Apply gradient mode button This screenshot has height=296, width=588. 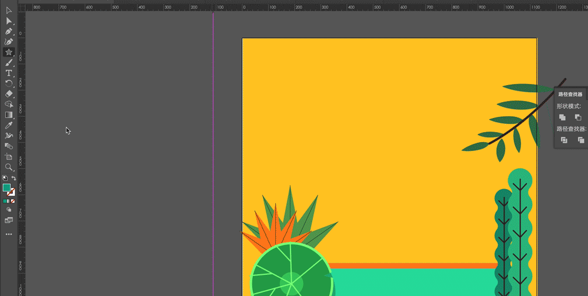click(x=9, y=201)
